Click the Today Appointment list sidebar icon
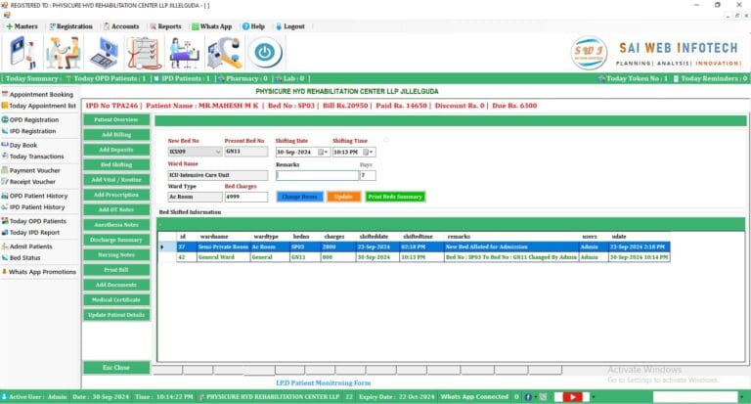This screenshot has height=404, width=751. pos(5,106)
